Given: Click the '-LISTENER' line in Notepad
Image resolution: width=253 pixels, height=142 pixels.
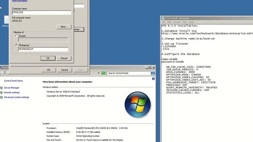Looking at the screenshot, I should tap(169, 47).
